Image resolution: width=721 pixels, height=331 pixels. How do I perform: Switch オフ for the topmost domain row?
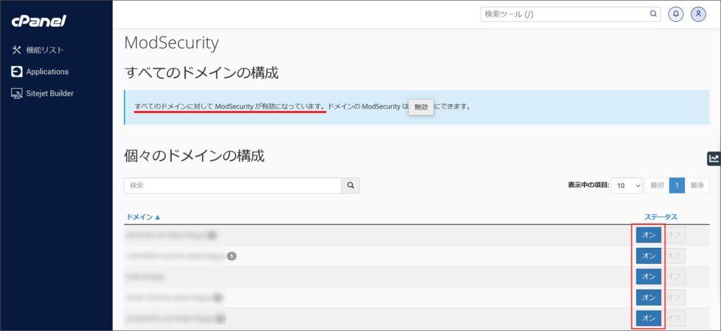tap(673, 235)
